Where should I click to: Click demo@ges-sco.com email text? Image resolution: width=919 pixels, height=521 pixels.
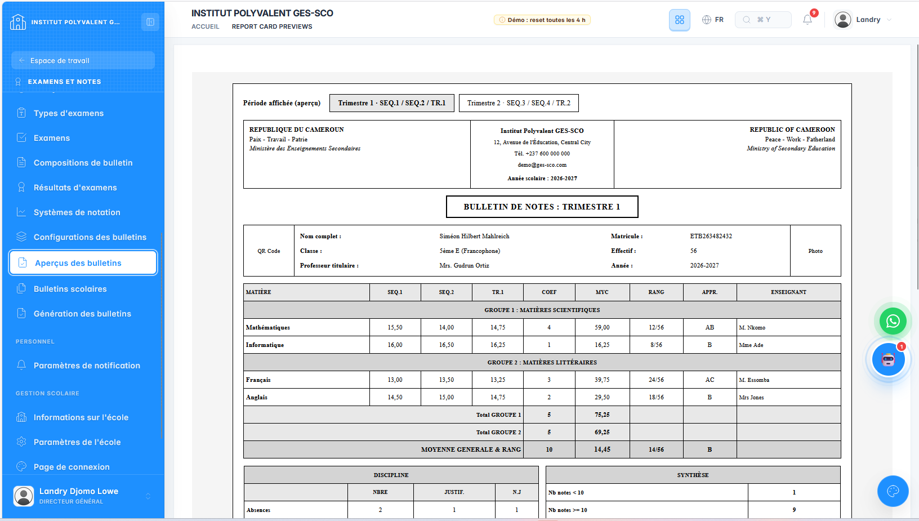(542, 165)
